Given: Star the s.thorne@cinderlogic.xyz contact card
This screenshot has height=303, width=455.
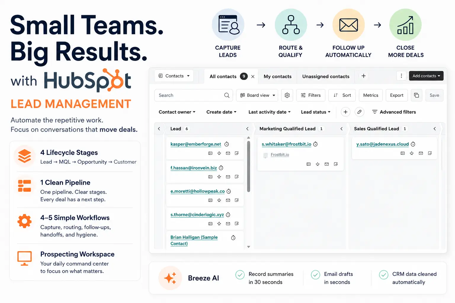Looking at the screenshot, I should pyautogui.click(x=219, y=224).
